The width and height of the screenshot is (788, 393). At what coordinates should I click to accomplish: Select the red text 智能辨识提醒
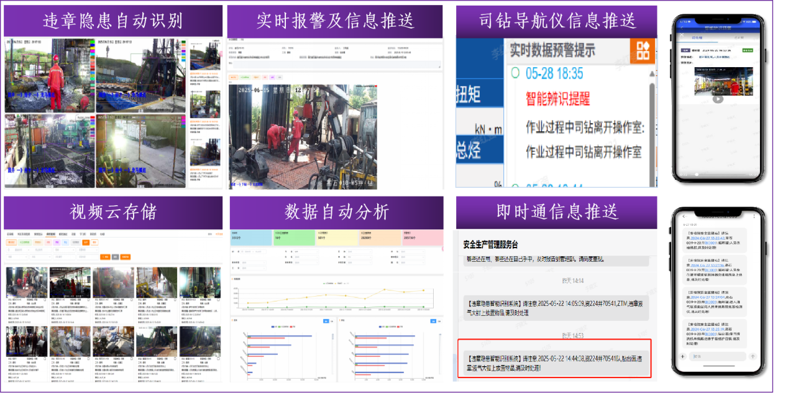(558, 98)
